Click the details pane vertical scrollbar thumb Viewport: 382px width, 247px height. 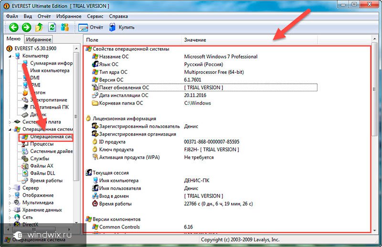(374, 89)
